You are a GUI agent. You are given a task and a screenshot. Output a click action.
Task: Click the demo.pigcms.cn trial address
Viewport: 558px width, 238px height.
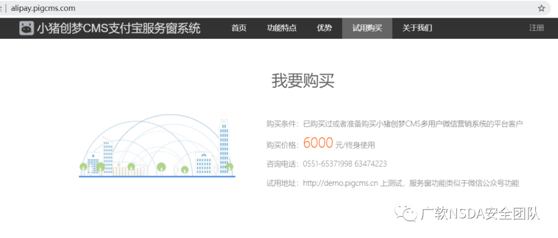tap(340, 184)
